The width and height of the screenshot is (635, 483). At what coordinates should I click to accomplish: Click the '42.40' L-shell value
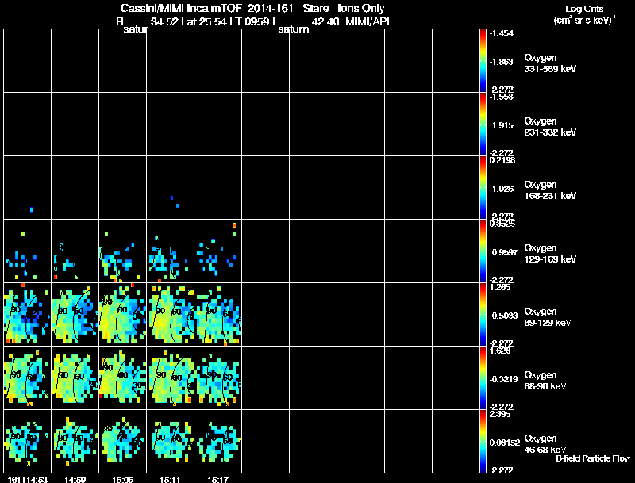coord(325,22)
